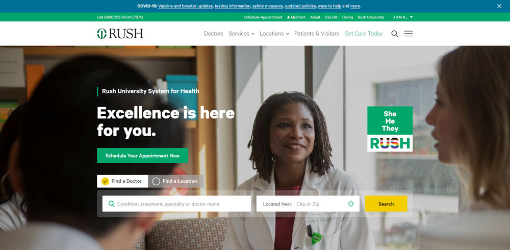Click the She He They RUSH badge

pos(390,129)
